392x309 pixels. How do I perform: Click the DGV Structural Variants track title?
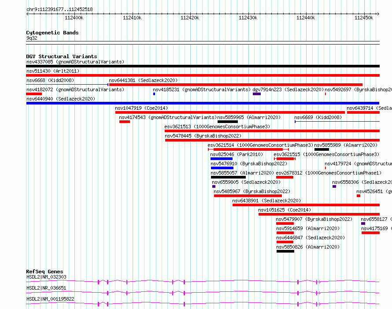(x=62, y=56)
